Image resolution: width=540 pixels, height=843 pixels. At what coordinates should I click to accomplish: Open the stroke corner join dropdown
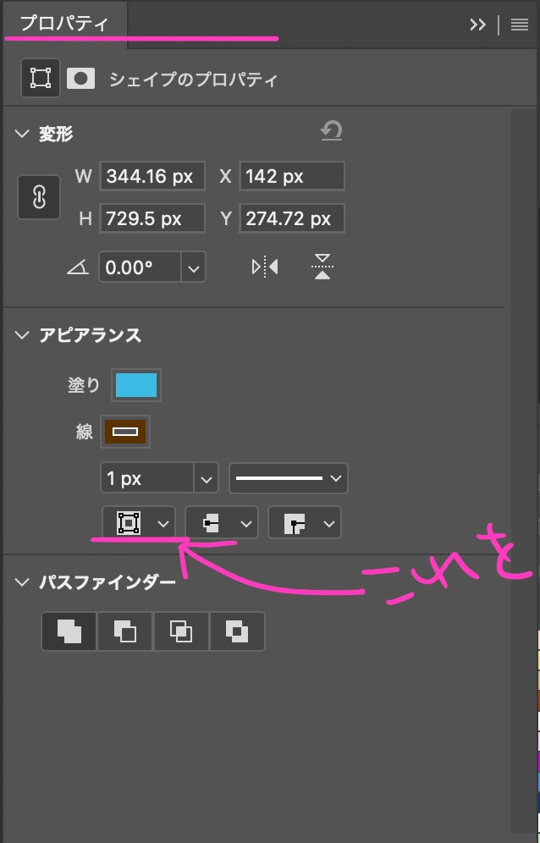coord(305,522)
